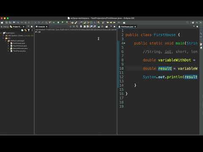Toggle Link with Editor in Project Explorer
The image size is (203, 152).
click(x=25, y=30)
